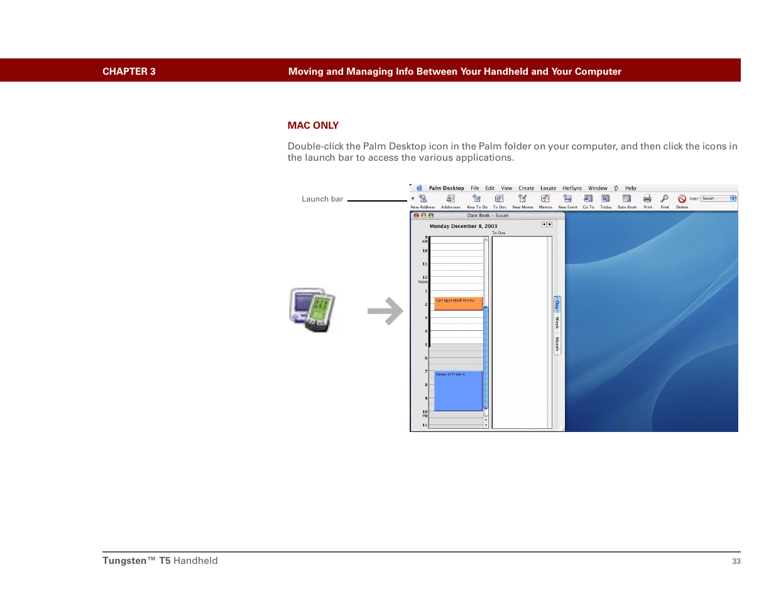Click the schedule scrollbar up arrow
The image size is (776, 599).
(x=486, y=420)
